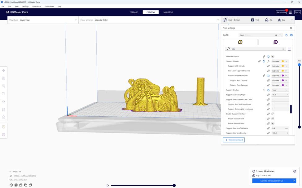This screenshot has height=188, width=302.
Task: Clear the settings search text
Action: click(x=283, y=49)
